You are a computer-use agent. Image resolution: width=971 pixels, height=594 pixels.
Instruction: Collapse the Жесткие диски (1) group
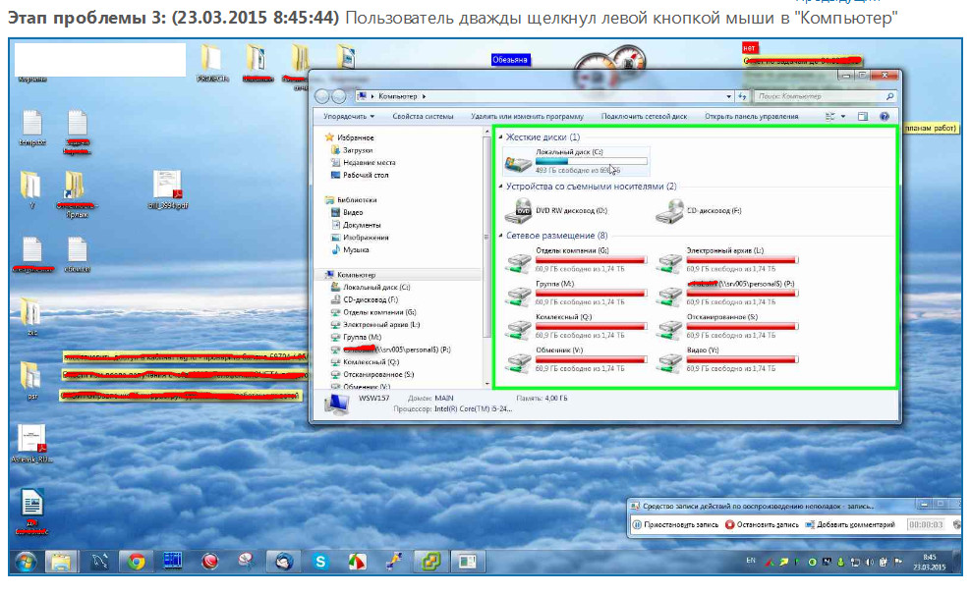(x=500, y=136)
